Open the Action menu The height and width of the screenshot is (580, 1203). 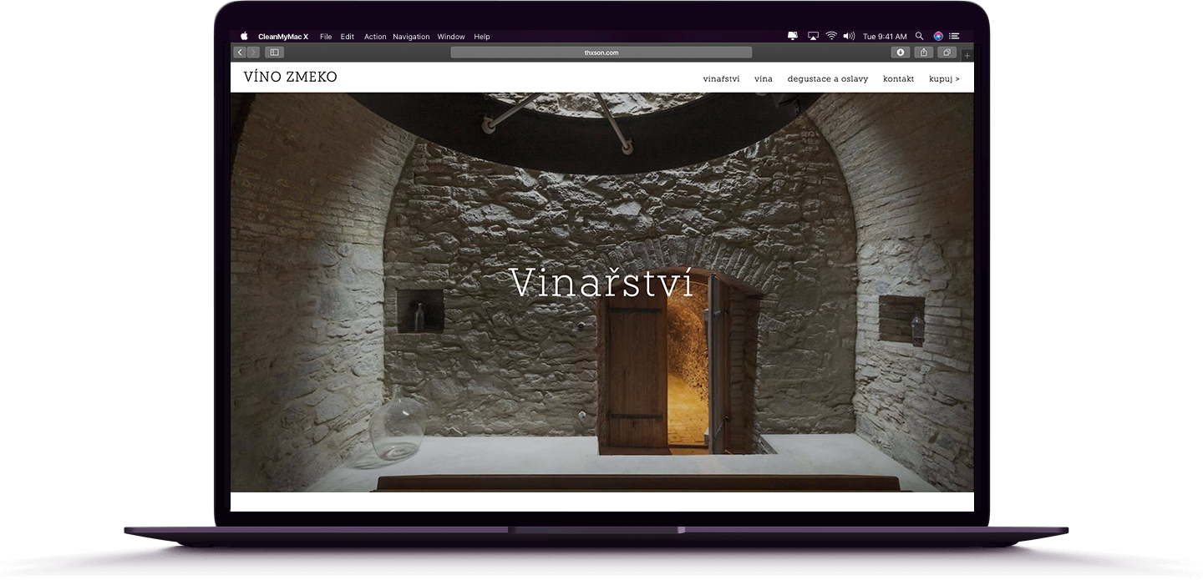pos(375,37)
